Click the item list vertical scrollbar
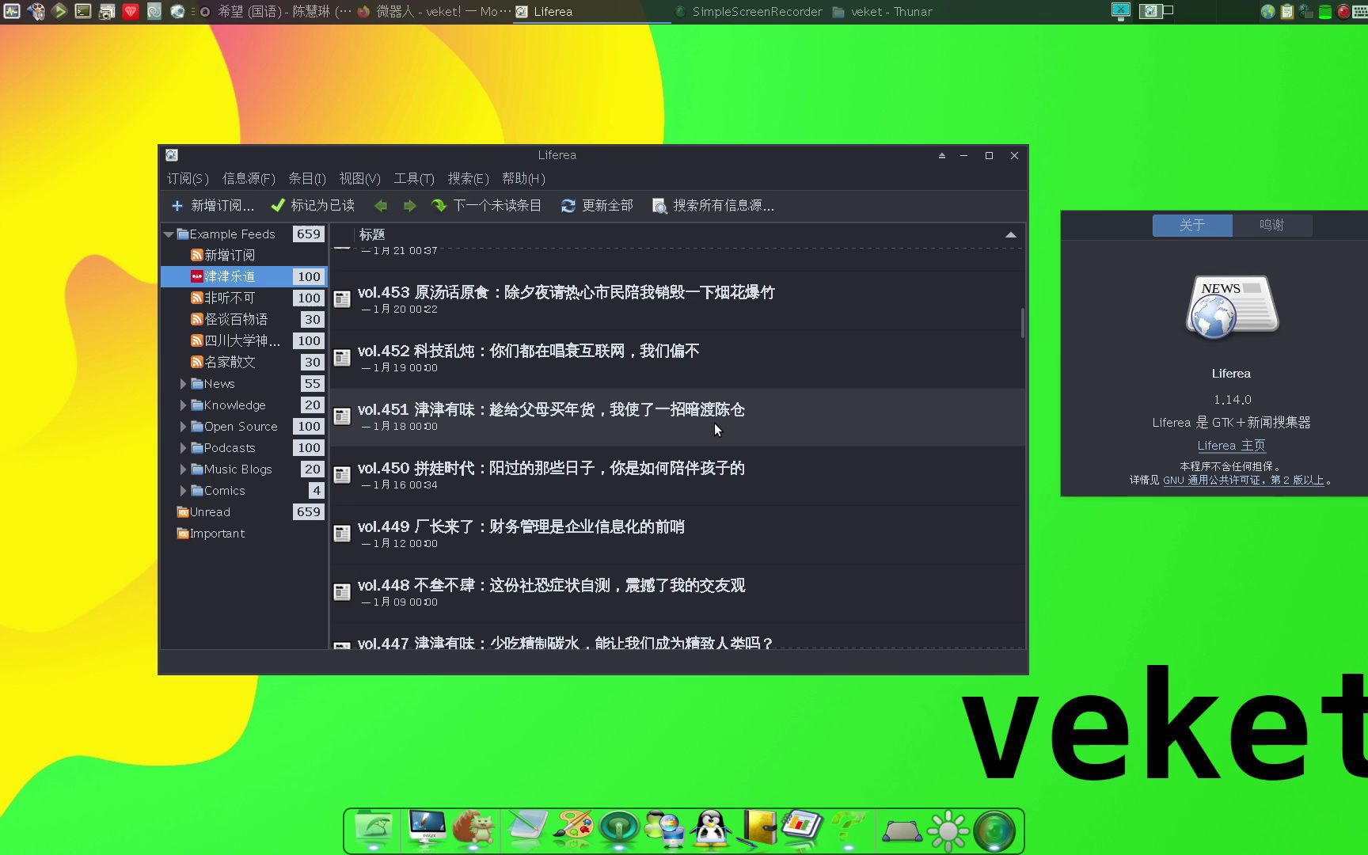Viewport: 1368px width, 855px height. coord(1023,323)
